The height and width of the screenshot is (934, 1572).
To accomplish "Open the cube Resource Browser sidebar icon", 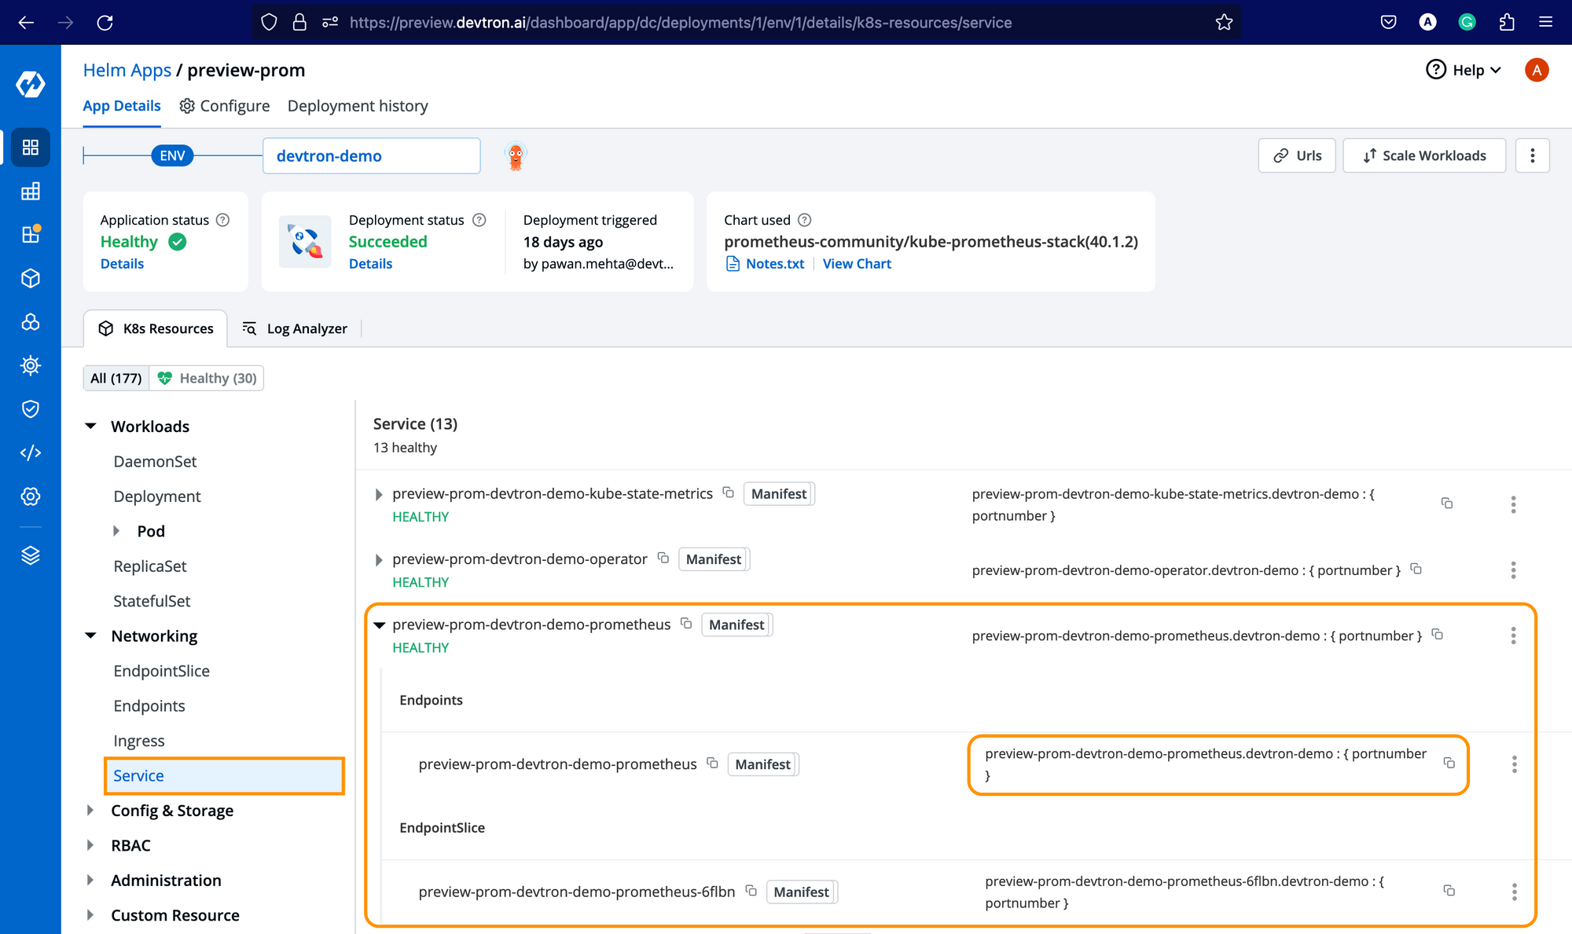I will tap(31, 278).
